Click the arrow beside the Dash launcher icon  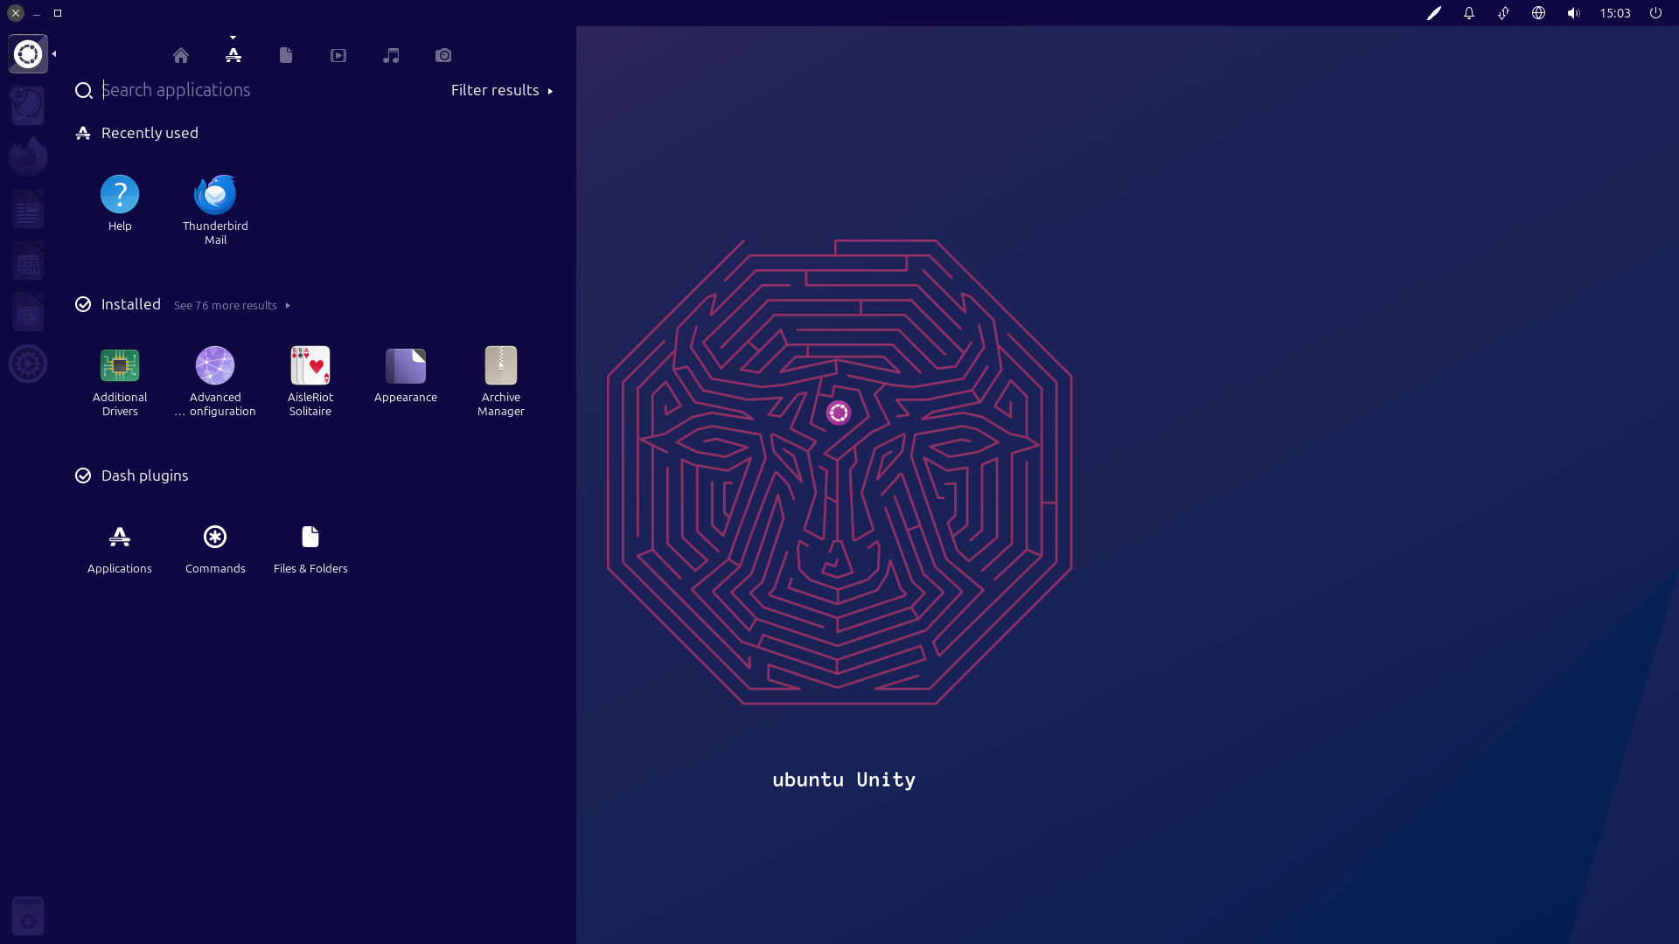click(54, 54)
